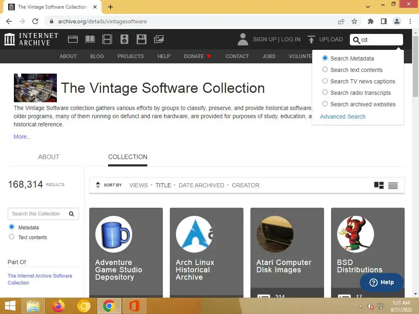Expand the tab search chevron
This screenshot has height=314, width=419.
pyautogui.click(x=368, y=7)
